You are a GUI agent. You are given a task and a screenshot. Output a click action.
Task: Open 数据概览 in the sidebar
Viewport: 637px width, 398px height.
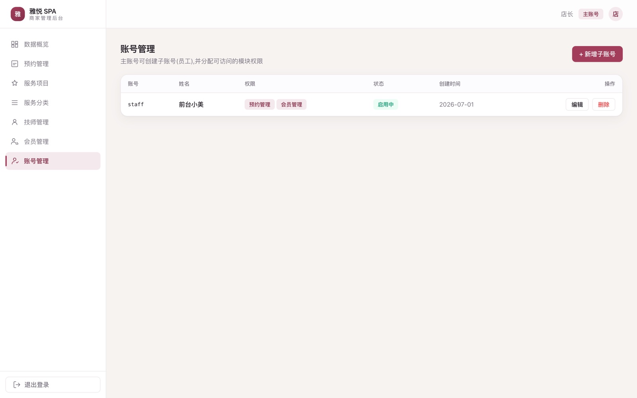tap(53, 44)
